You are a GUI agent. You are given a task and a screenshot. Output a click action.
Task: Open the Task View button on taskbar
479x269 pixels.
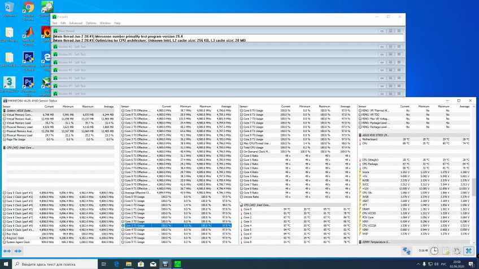pos(104,263)
